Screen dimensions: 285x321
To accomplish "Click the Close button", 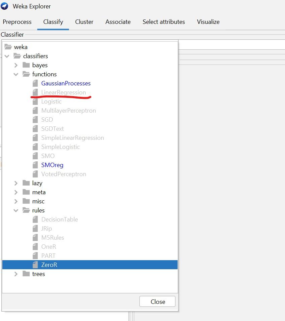I will (x=157, y=302).
